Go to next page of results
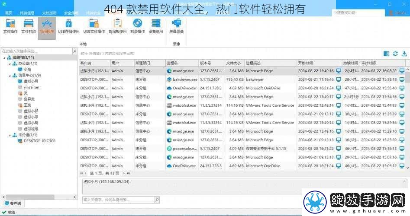410x216 pixels. (124, 173)
